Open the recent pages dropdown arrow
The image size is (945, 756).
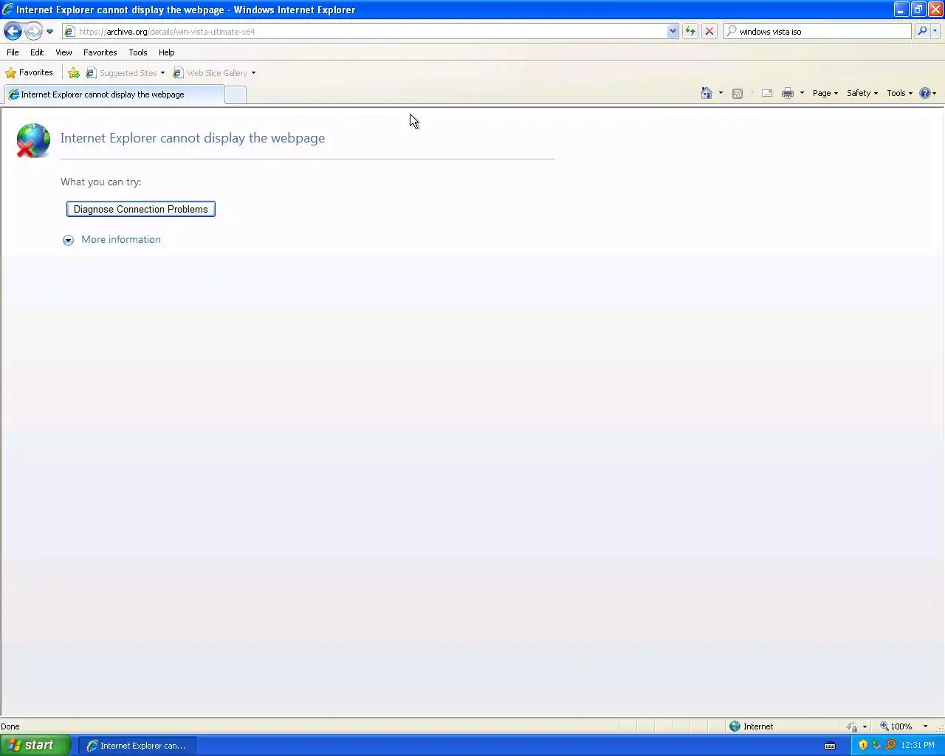(49, 32)
